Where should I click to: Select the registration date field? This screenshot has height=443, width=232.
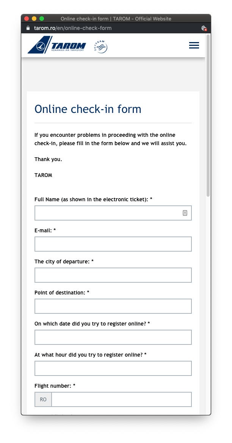(x=113, y=337)
